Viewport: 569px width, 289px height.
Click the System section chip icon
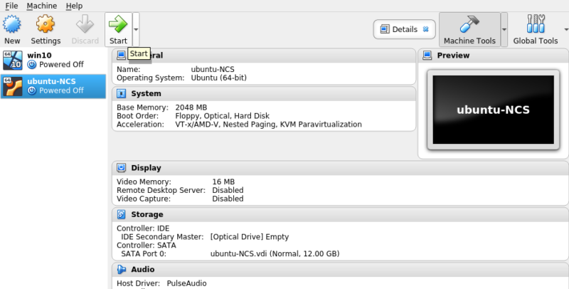121,94
